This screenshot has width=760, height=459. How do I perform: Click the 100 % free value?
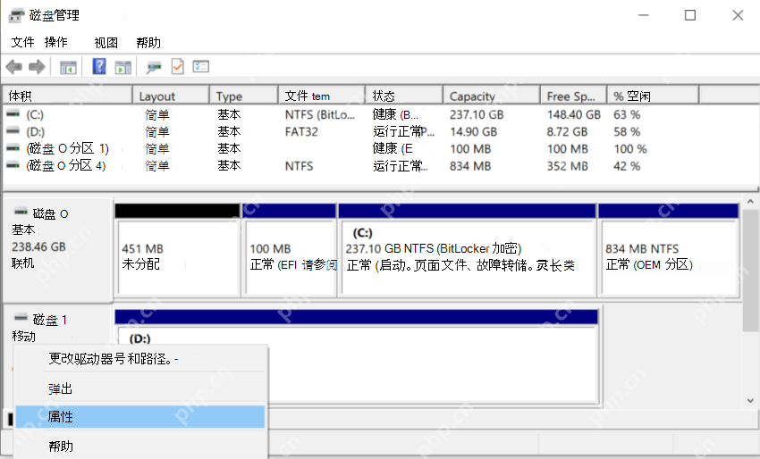(630, 148)
